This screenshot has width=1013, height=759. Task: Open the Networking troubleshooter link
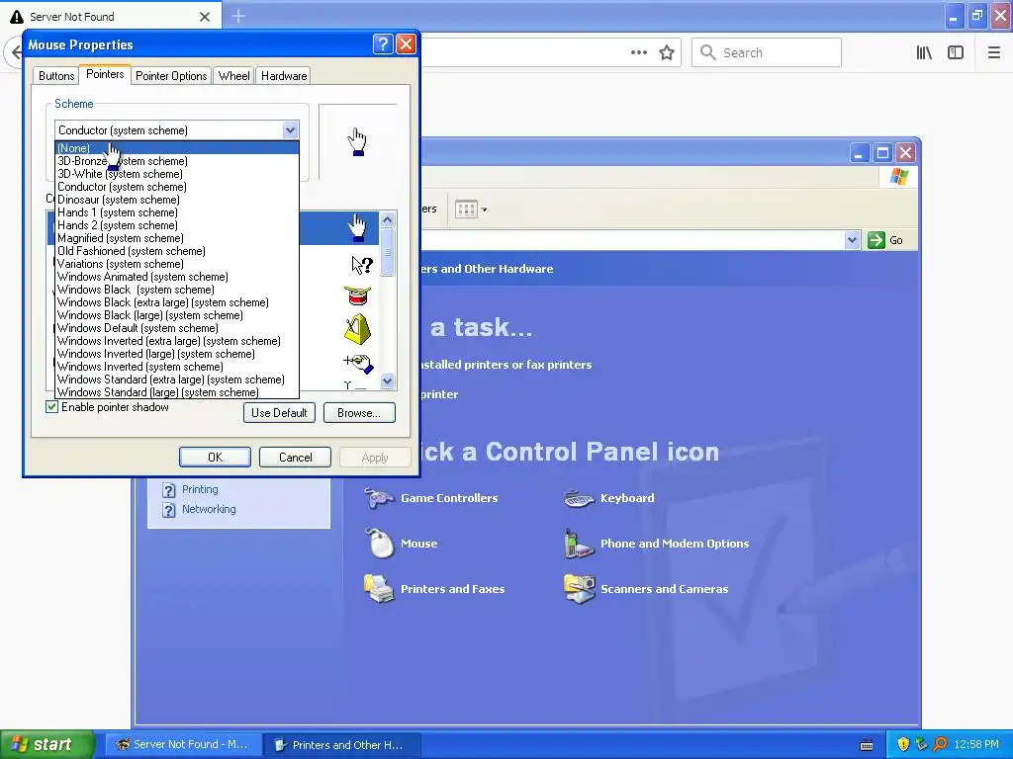pyautogui.click(x=209, y=509)
